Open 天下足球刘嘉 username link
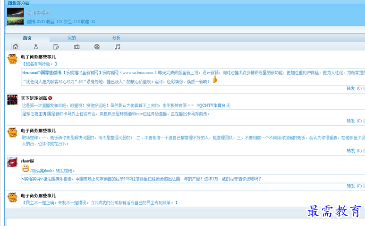 tap(34, 98)
